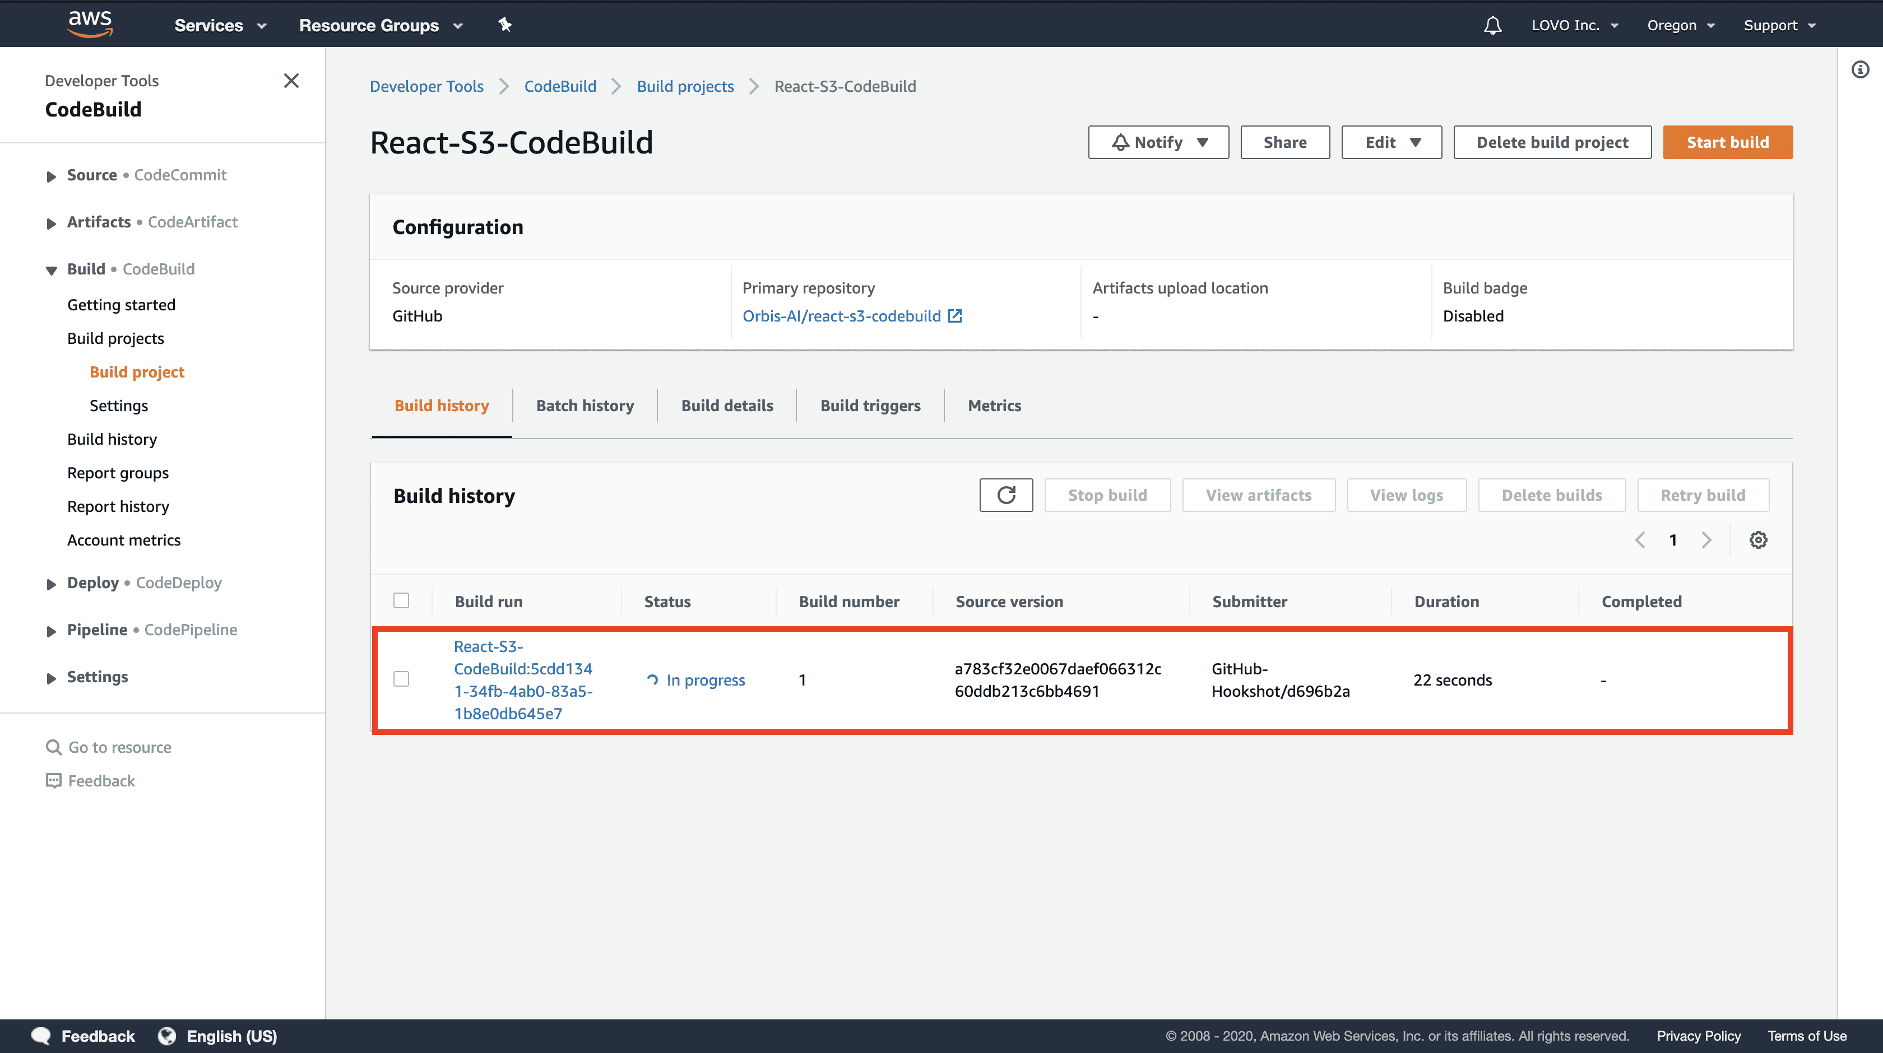Image resolution: width=1883 pixels, height=1053 pixels.
Task: Click the Delete build project button
Action: (x=1552, y=142)
